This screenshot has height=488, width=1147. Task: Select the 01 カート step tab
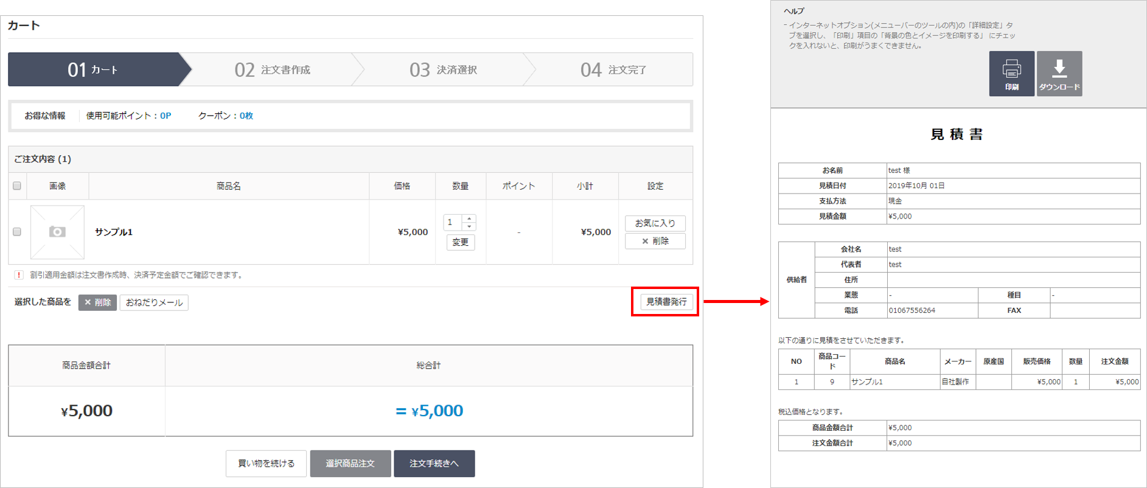94,70
